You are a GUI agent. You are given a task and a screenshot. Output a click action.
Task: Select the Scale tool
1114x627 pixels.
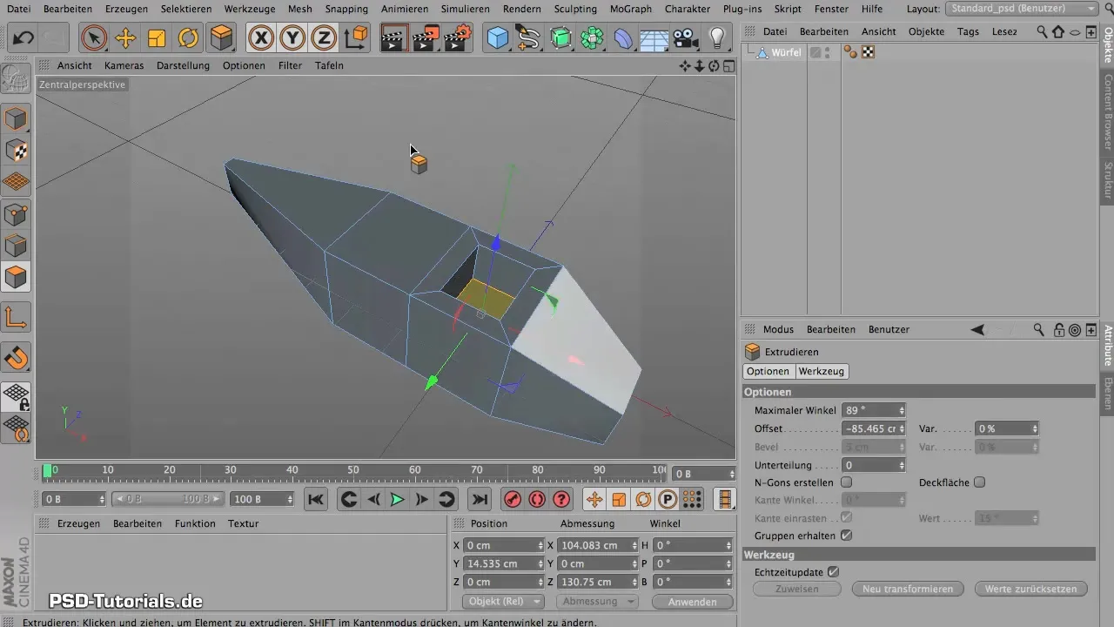coord(157,38)
